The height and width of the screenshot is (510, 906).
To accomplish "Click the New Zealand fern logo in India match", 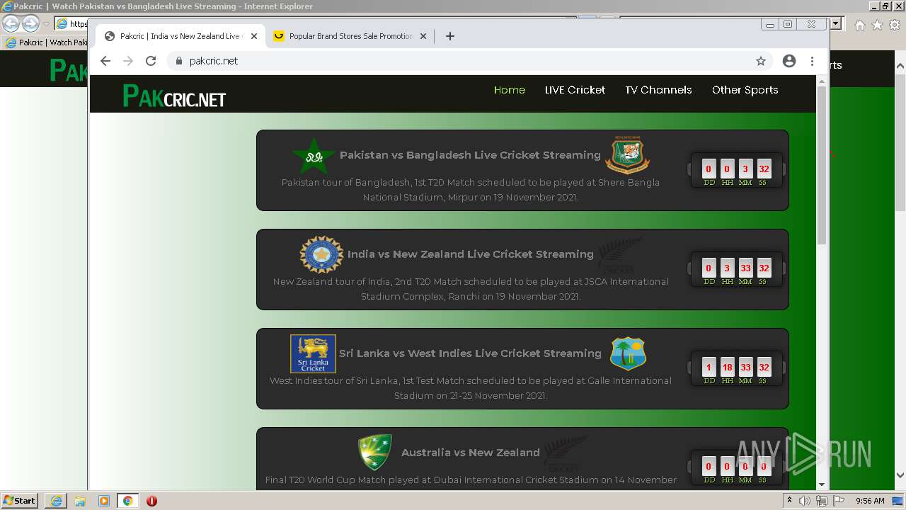I will (x=621, y=255).
